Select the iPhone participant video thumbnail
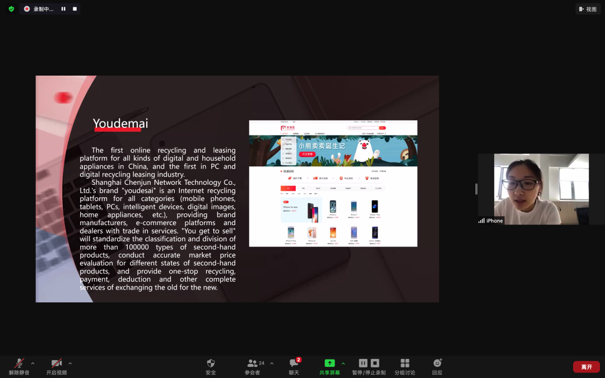The height and width of the screenshot is (378, 605). click(541, 189)
